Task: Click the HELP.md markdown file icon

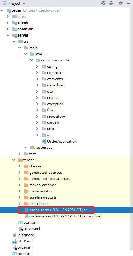Action: click(x=15, y=241)
